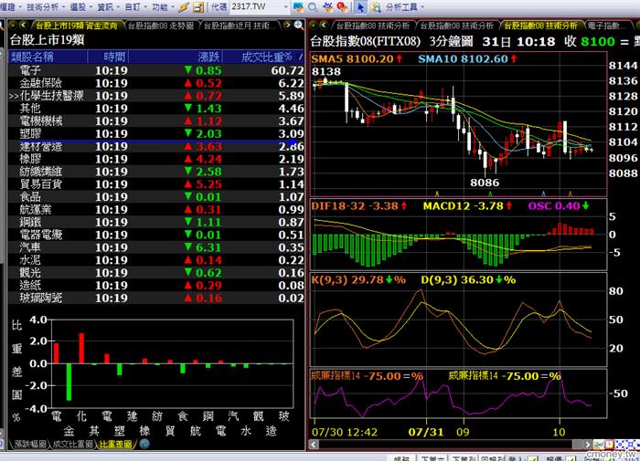Click SMA10 8102.60 indicator label
The image size is (640, 461).
click(x=467, y=59)
